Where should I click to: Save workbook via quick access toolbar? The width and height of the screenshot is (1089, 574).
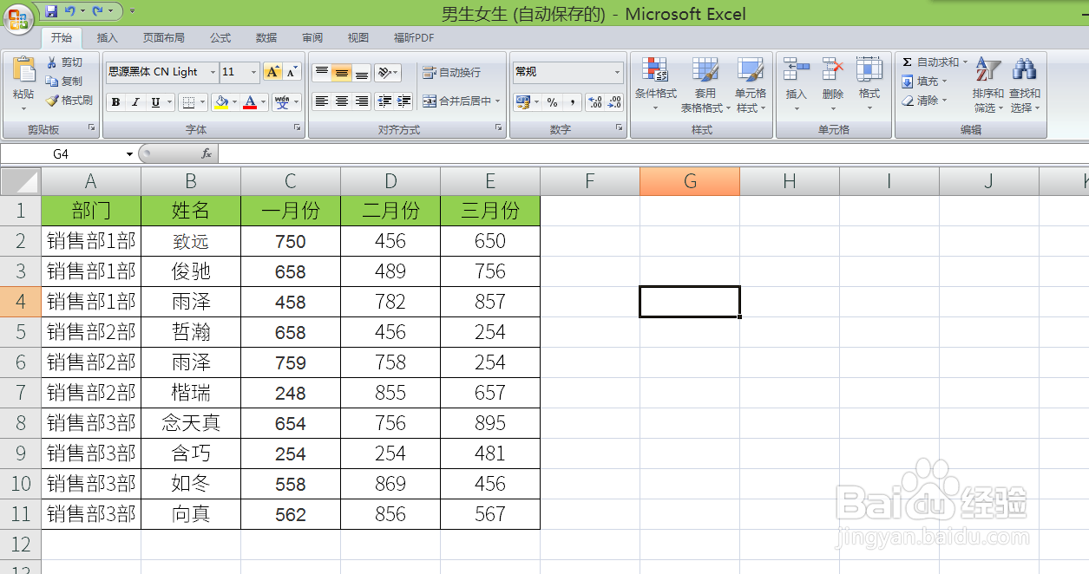[51, 11]
